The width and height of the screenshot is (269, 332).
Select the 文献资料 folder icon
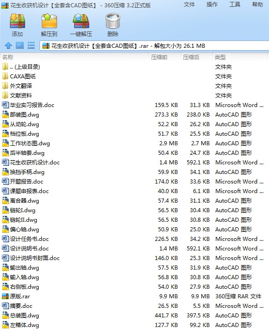tap(5, 95)
